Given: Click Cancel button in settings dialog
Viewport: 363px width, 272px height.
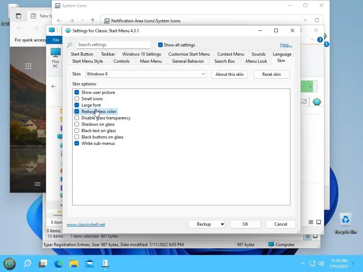Looking at the screenshot, I should coord(281,224).
